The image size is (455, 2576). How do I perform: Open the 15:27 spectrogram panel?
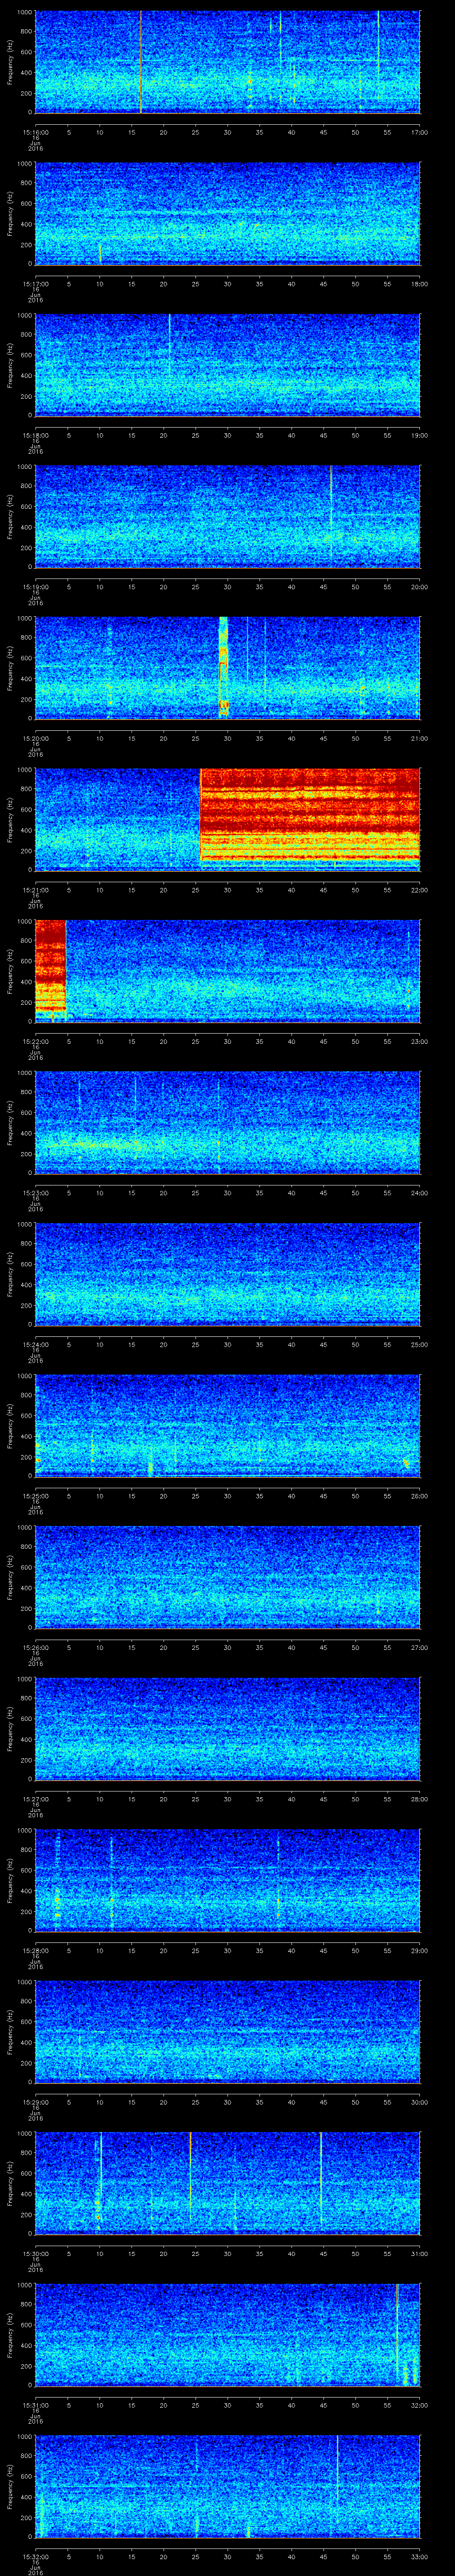pos(227,1728)
